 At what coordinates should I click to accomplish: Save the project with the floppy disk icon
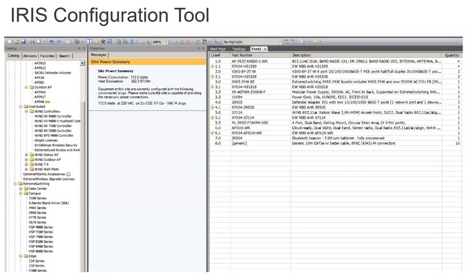pyautogui.click(x=23, y=42)
